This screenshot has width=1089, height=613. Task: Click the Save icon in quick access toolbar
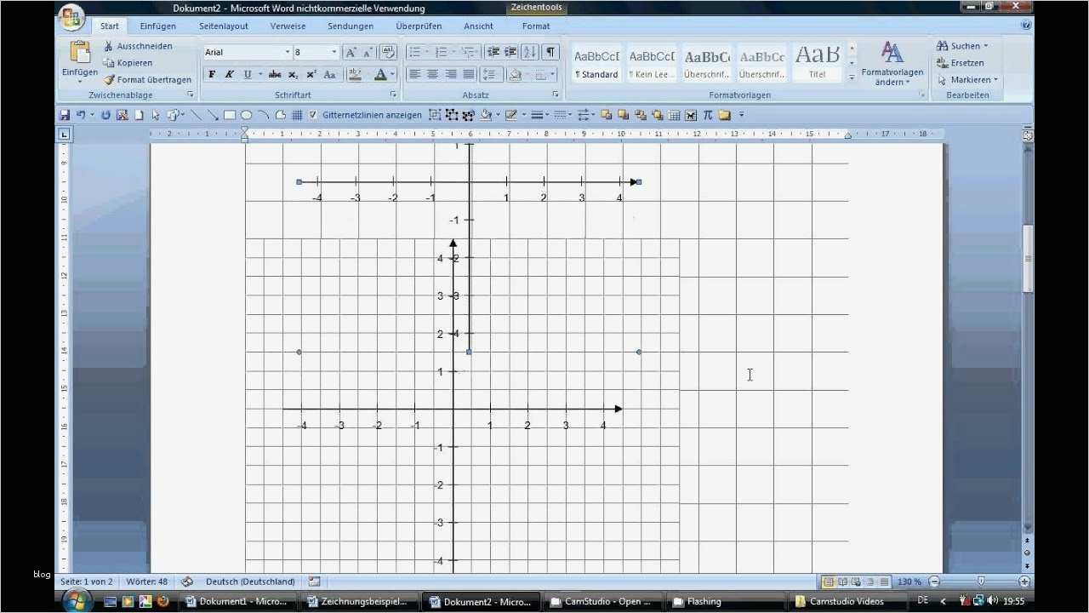click(x=64, y=115)
